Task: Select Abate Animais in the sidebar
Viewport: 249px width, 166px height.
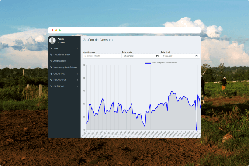Action: 60,61
